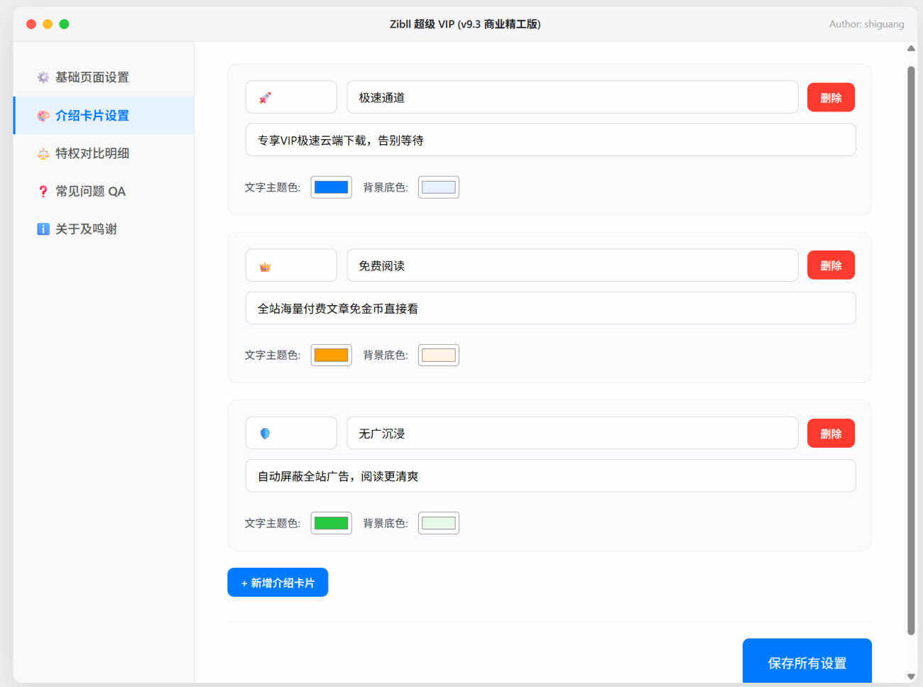Click the rocket emoji icon field
The width and height of the screenshot is (923, 687).
click(x=291, y=98)
